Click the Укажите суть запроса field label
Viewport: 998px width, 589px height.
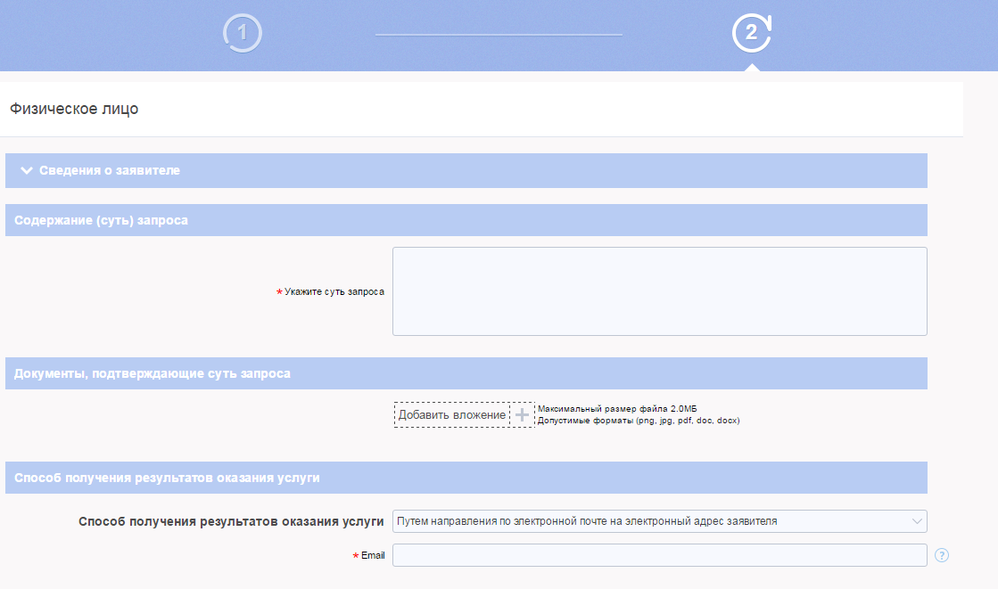pyautogui.click(x=334, y=292)
